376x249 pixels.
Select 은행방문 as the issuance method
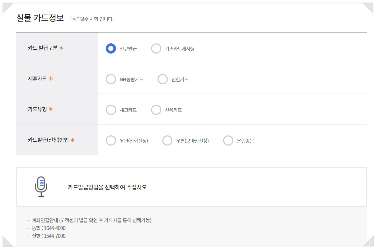(228, 140)
